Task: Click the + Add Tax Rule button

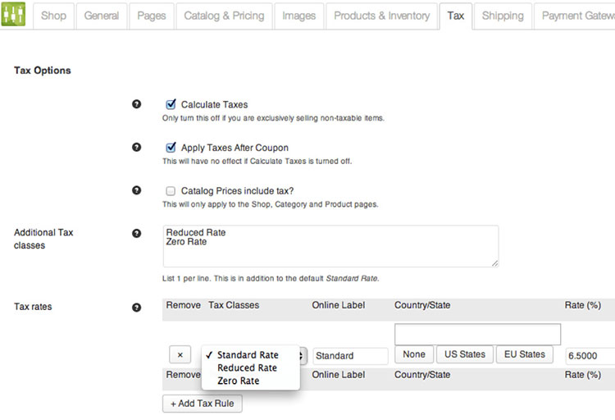Action: (203, 404)
